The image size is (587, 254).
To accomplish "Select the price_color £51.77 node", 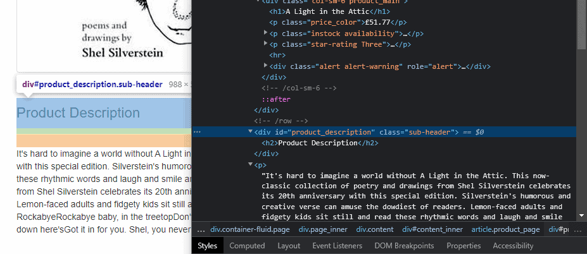I will click(338, 22).
